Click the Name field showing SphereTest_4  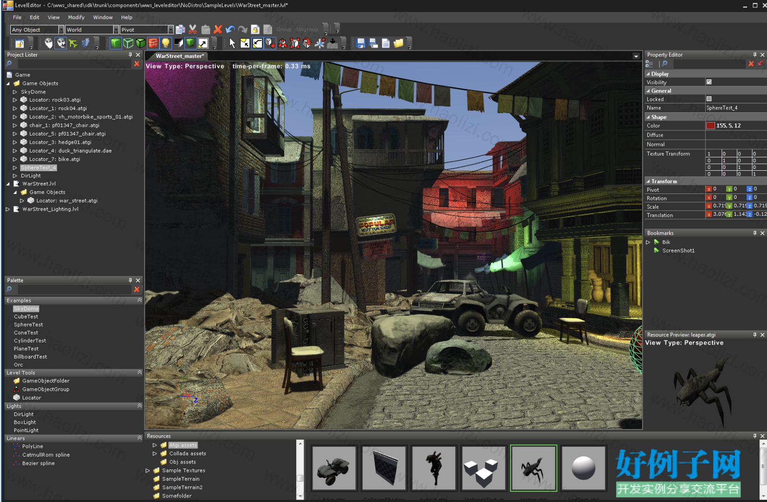(736, 108)
